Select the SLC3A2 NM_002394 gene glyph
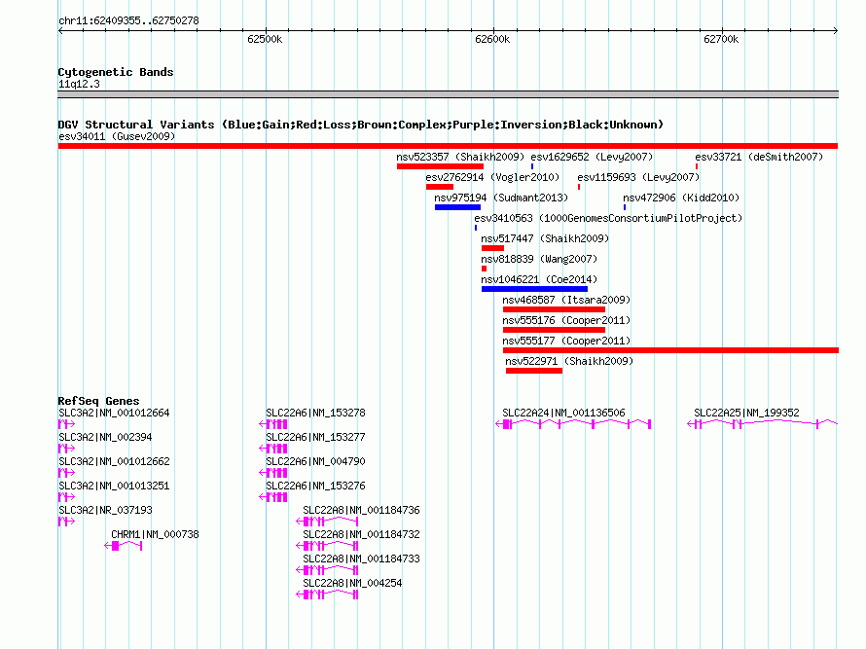The height and width of the screenshot is (649, 866). [x=66, y=449]
